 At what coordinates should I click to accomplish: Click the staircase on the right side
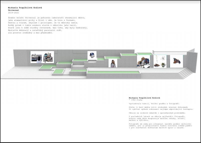185,72
